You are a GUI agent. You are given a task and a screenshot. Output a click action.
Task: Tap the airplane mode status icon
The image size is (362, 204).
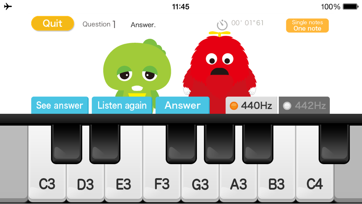coord(8,7)
